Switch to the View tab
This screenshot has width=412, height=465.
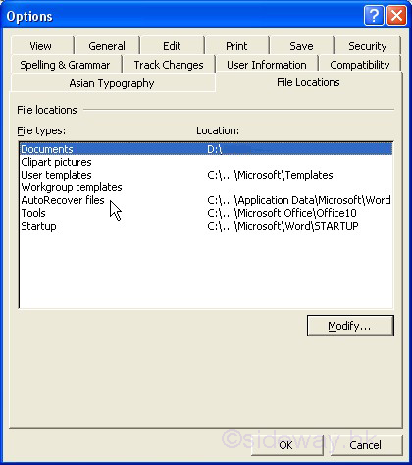click(x=42, y=46)
